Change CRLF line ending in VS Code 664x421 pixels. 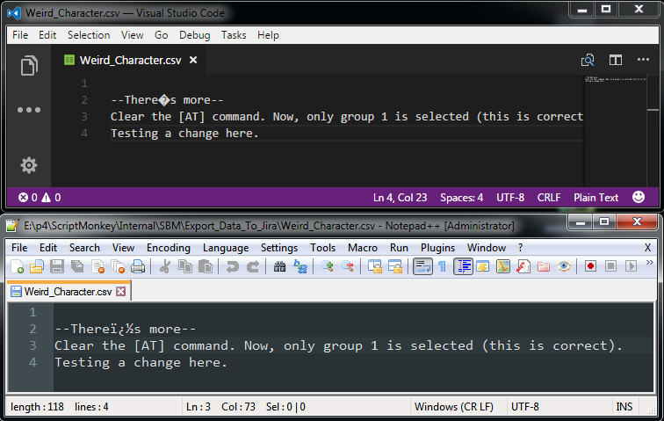[549, 198]
